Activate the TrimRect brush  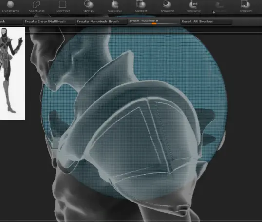[245, 6]
